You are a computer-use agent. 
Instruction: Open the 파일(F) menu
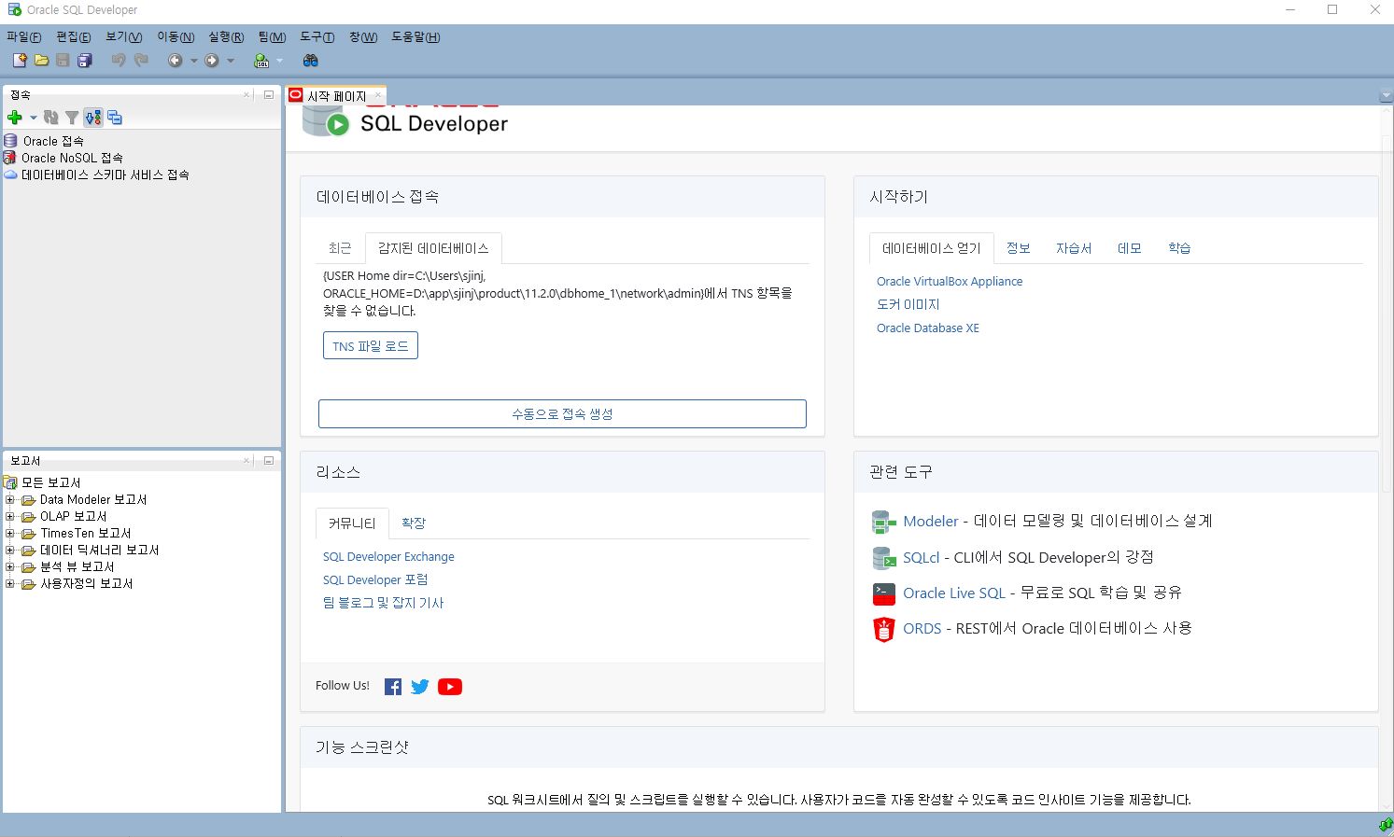click(x=23, y=37)
